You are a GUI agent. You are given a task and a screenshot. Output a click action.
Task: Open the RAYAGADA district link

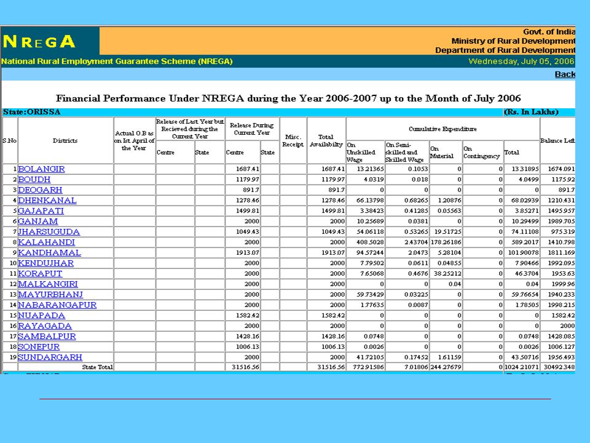pyautogui.click(x=45, y=326)
